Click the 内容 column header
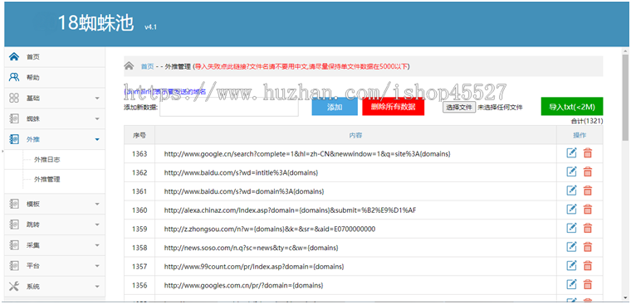Viewport: 631px width, 304px height. (x=355, y=135)
